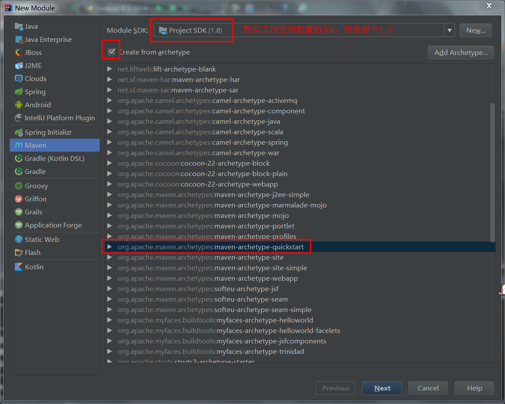Click the Gradle (Kotlin DSL) icon
The height and width of the screenshot is (404, 505).
pos(19,159)
